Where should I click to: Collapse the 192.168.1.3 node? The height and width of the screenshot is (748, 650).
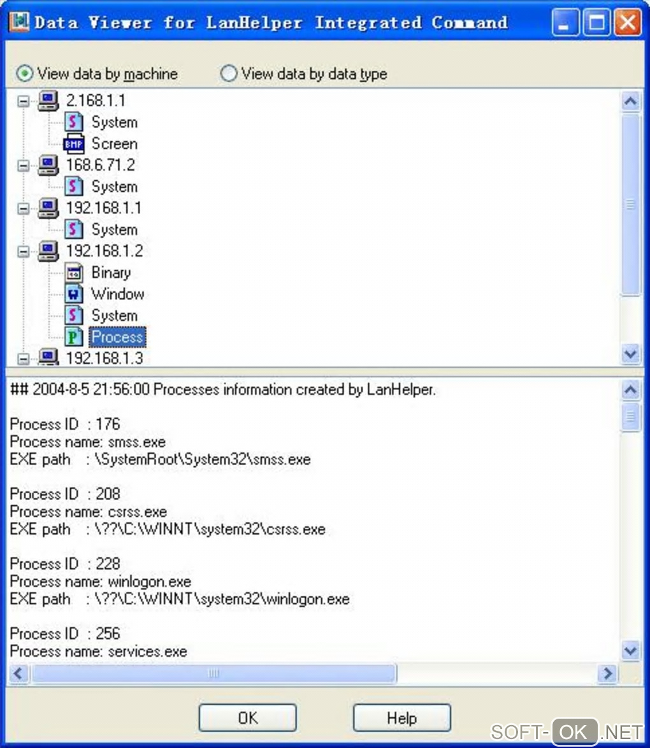(23, 358)
